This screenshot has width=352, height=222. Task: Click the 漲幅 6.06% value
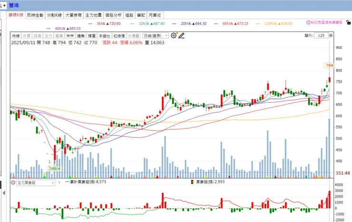click(x=131, y=43)
